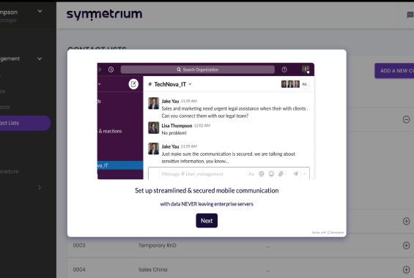
Task: Expand the user profile chevron in sidebar
Action: 40,11
